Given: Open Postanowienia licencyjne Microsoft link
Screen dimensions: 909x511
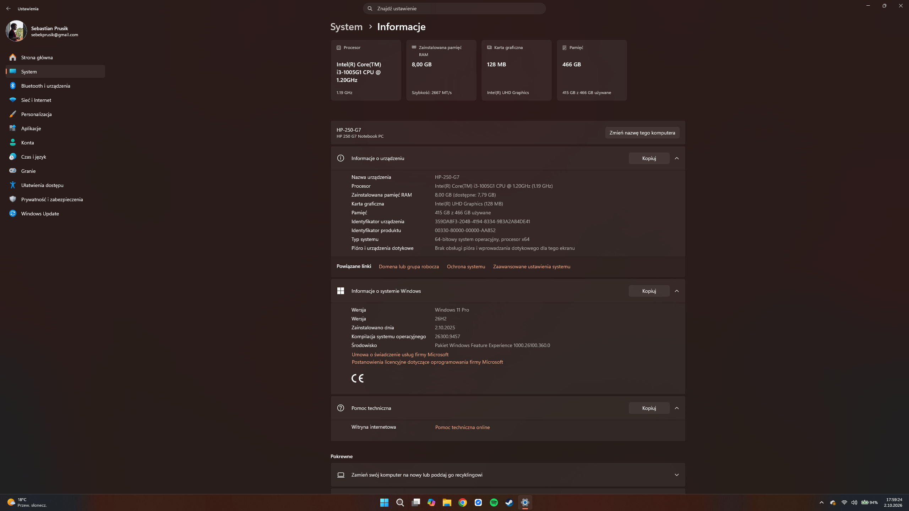Looking at the screenshot, I should [x=427, y=362].
